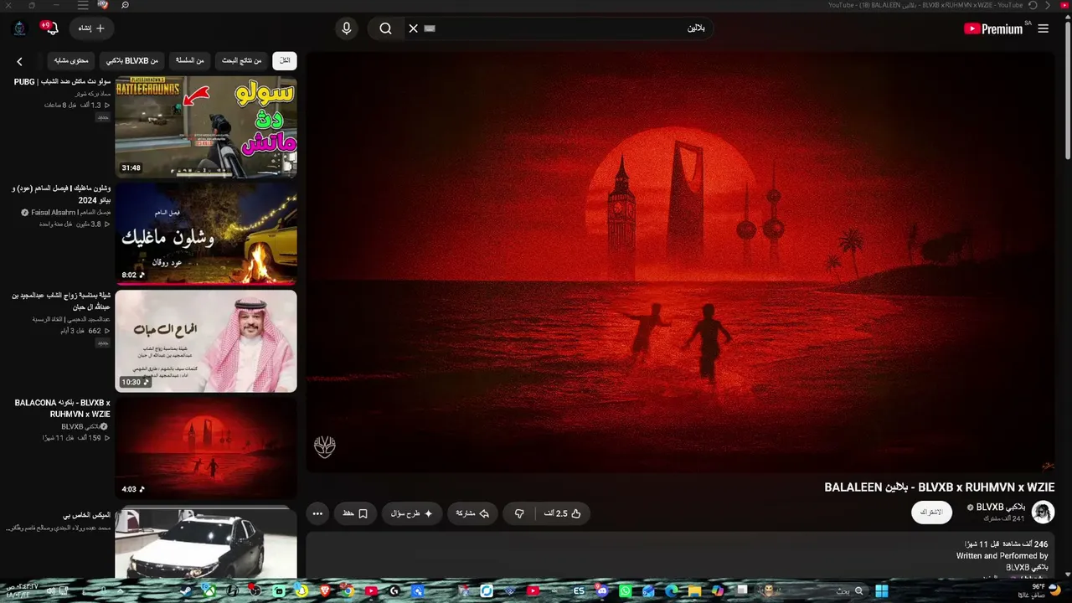Open the white police car thumbnail
Viewport: 1072px width, 603px height.
206,541
